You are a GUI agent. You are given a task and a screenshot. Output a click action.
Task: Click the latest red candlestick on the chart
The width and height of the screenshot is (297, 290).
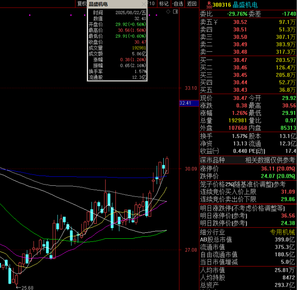tap(167, 165)
